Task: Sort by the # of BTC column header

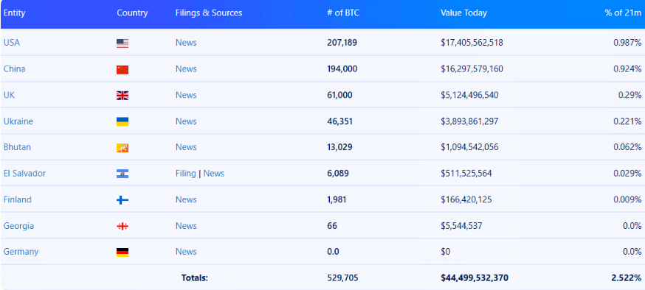Action: pos(343,13)
